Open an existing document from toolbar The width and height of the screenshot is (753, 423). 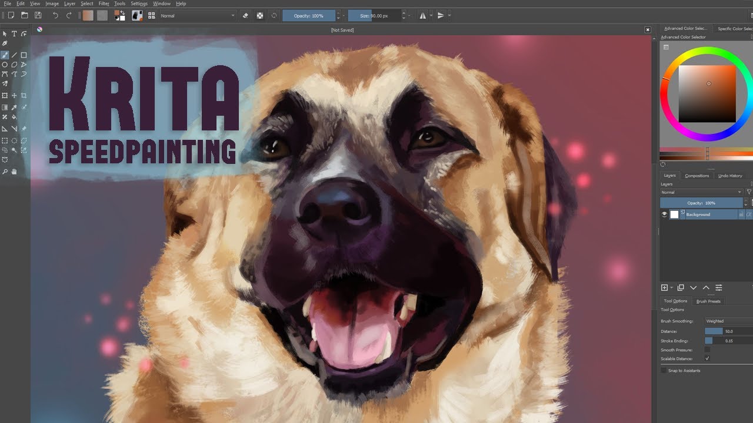click(24, 15)
